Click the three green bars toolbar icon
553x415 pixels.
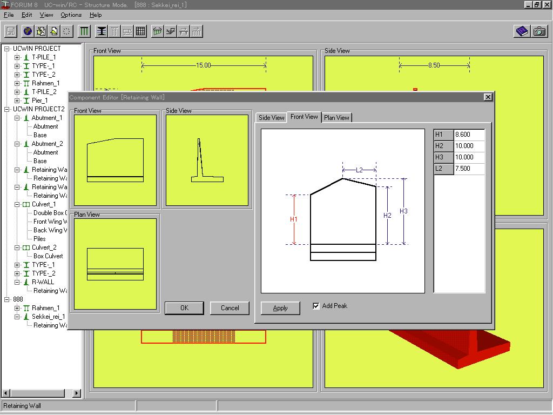[84, 31]
